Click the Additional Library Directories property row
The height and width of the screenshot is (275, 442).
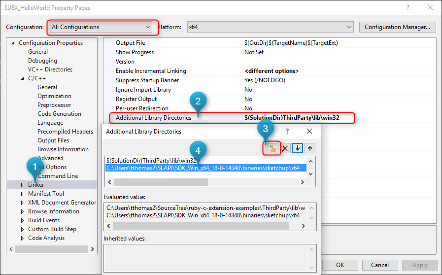click(153, 118)
